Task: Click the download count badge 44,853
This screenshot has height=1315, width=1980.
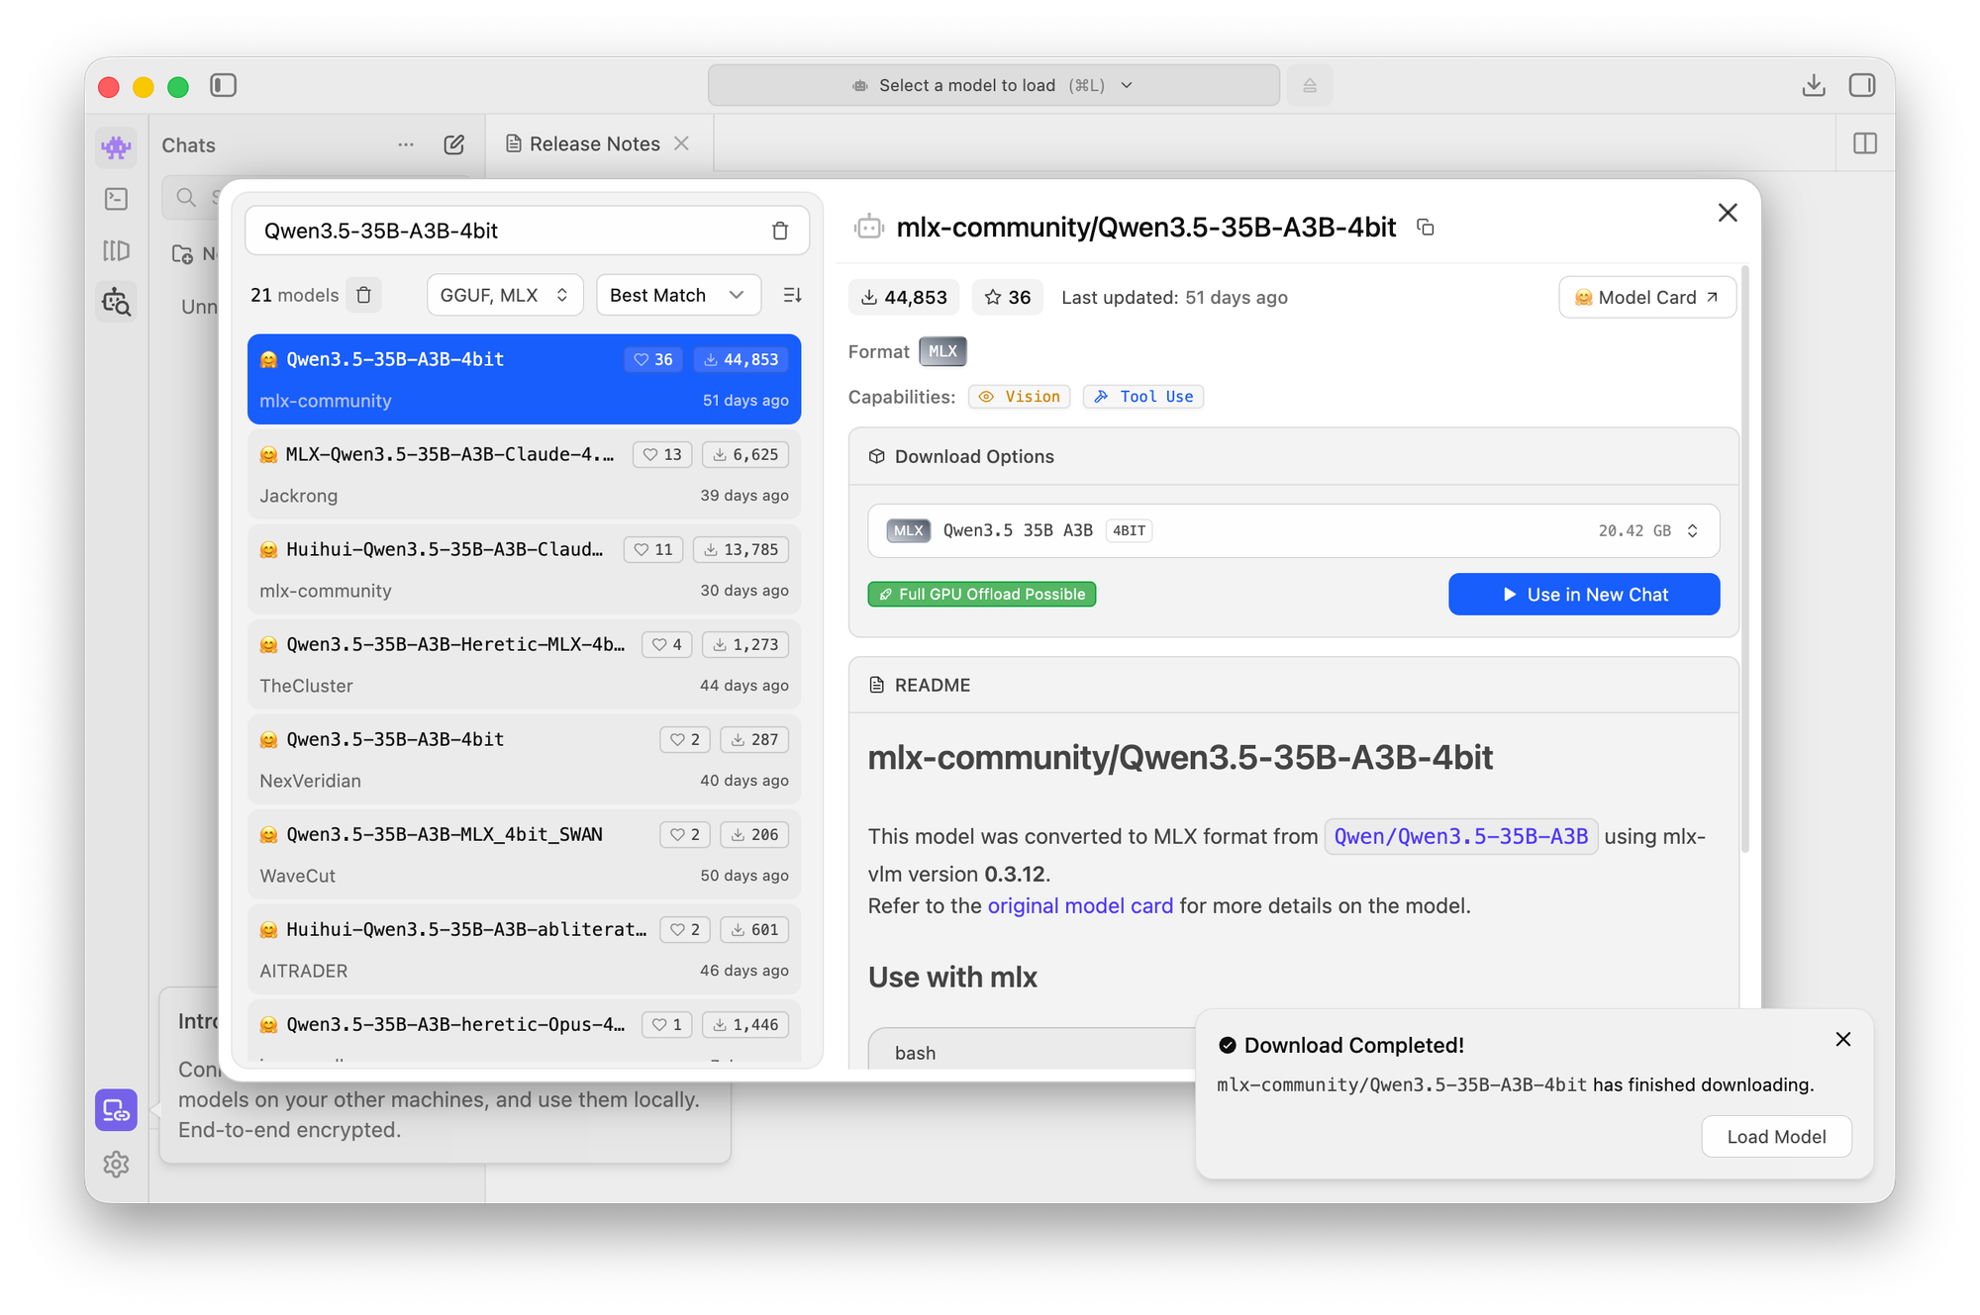Action: [x=904, y=297]
